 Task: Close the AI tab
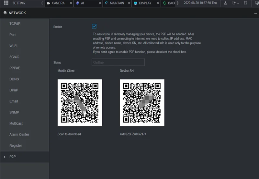[100, 3]
